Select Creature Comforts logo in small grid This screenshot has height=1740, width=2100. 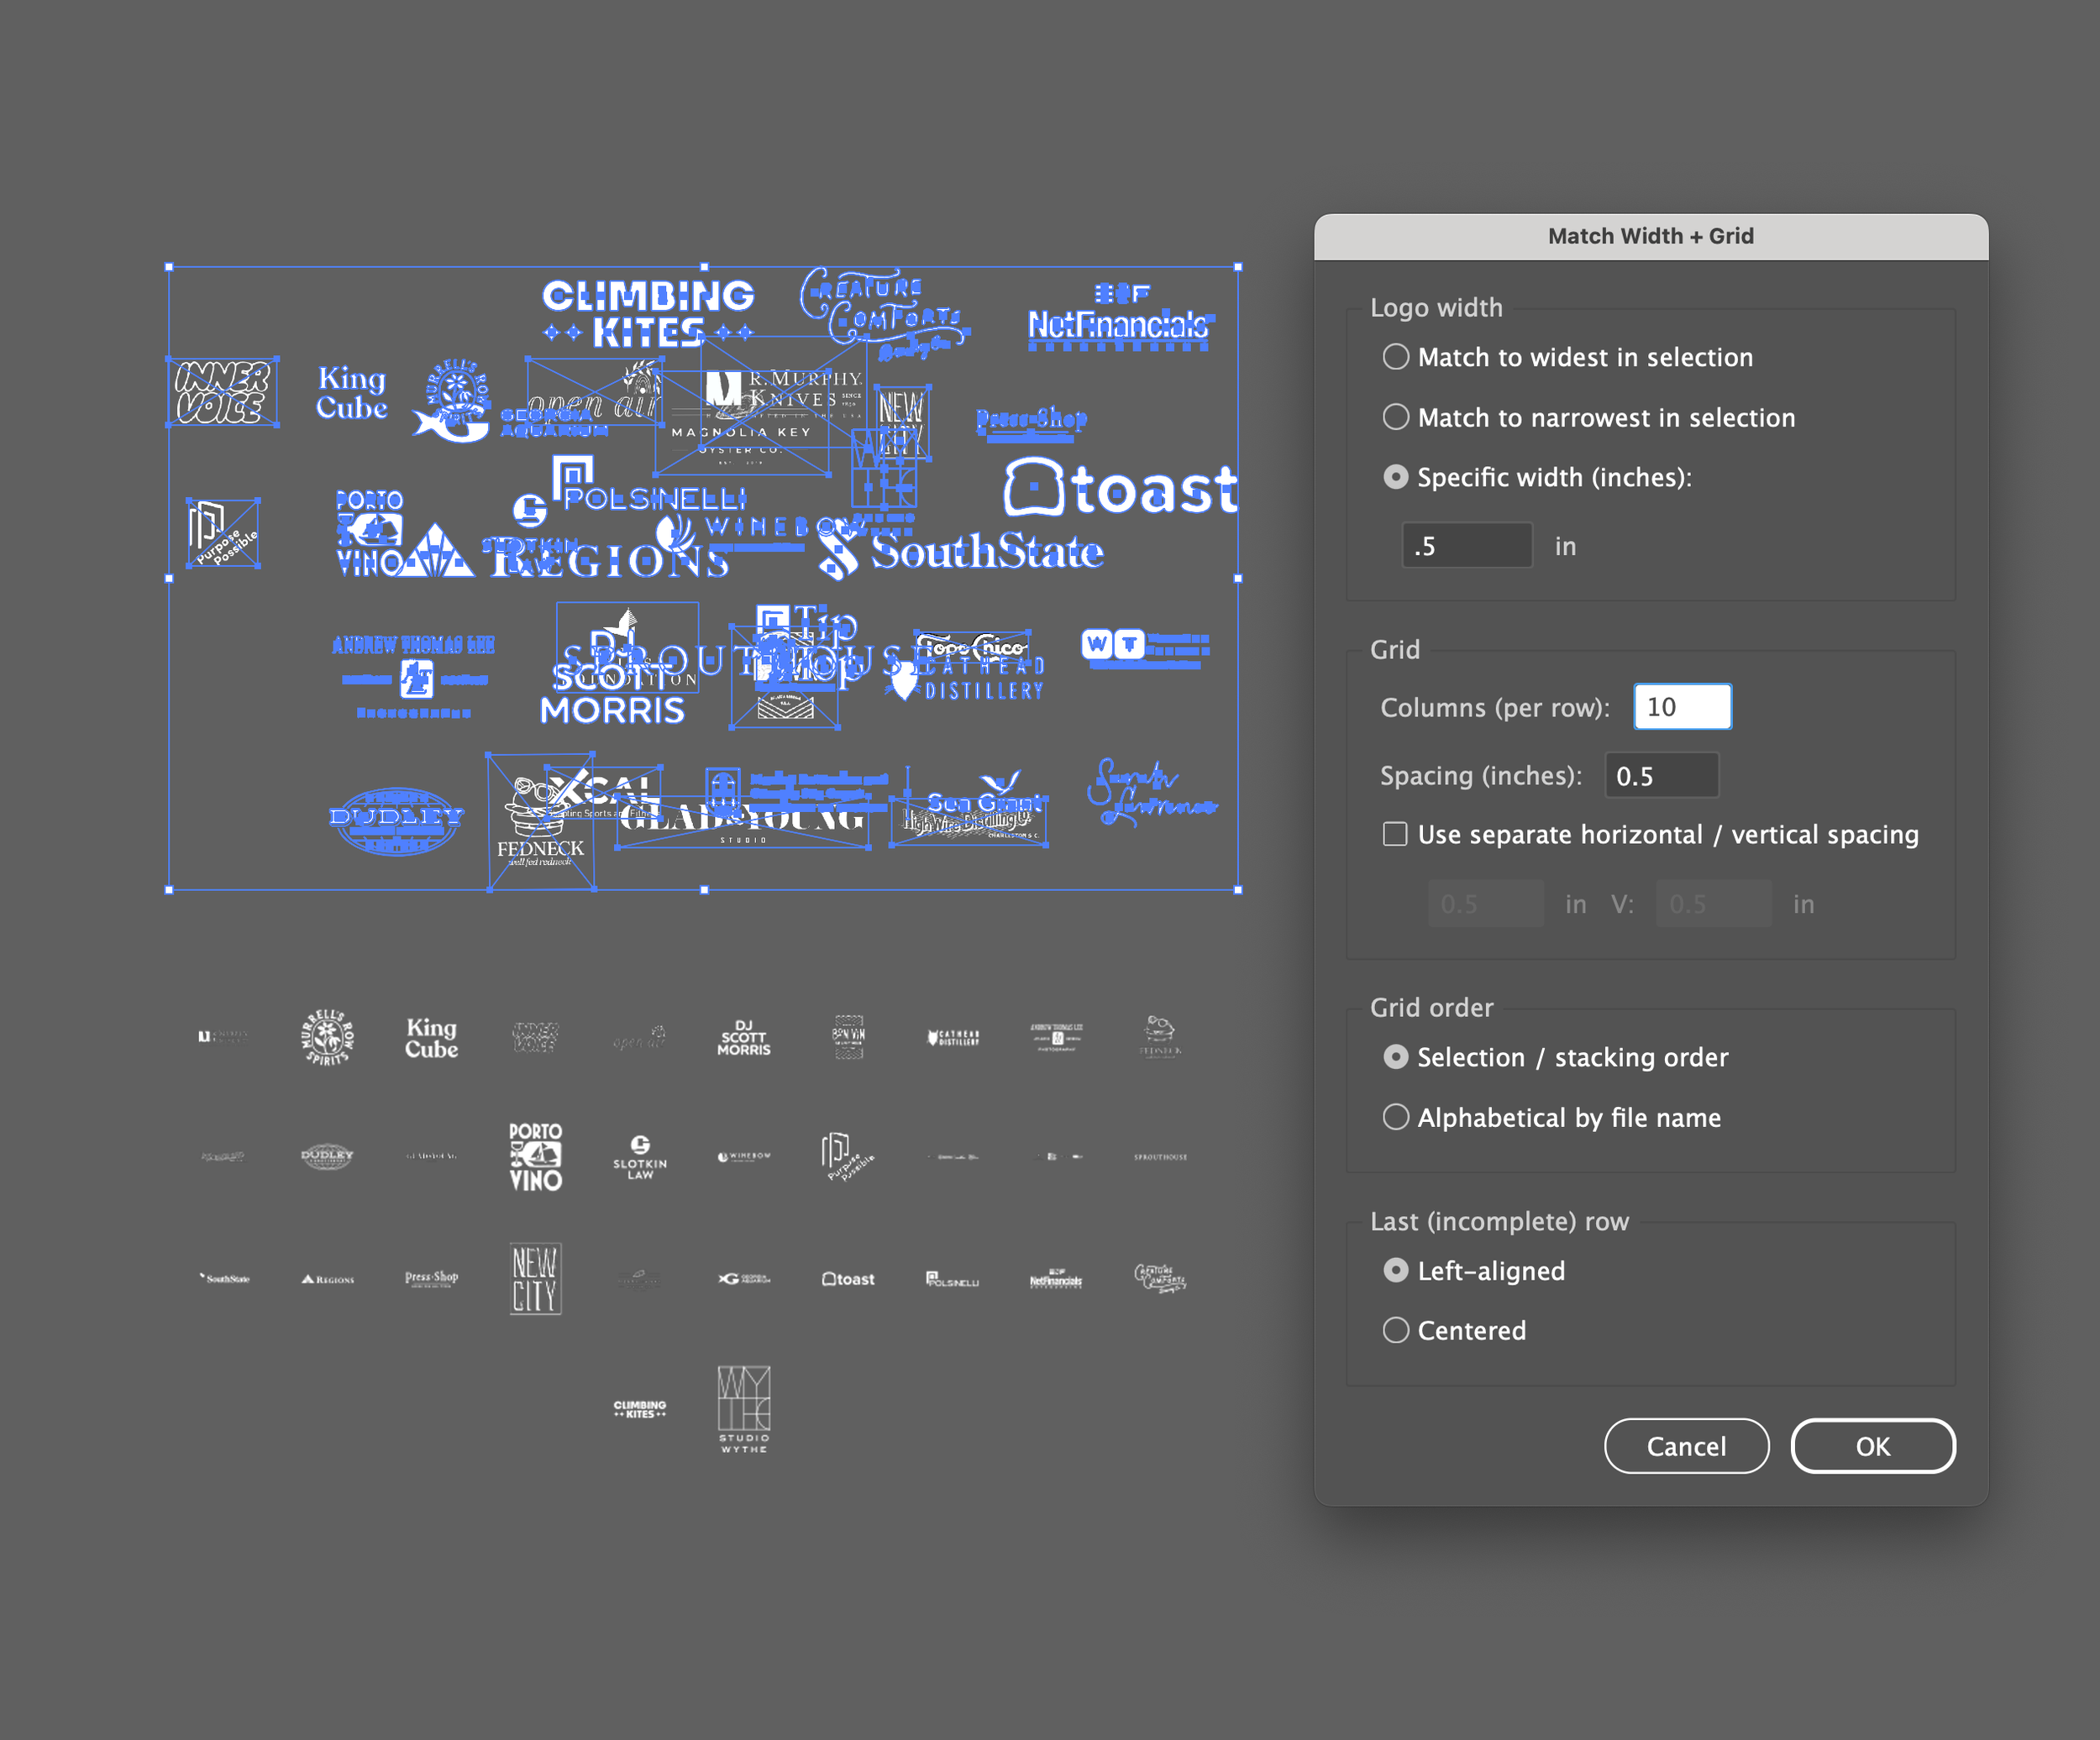click(x=1161, y=1278)
